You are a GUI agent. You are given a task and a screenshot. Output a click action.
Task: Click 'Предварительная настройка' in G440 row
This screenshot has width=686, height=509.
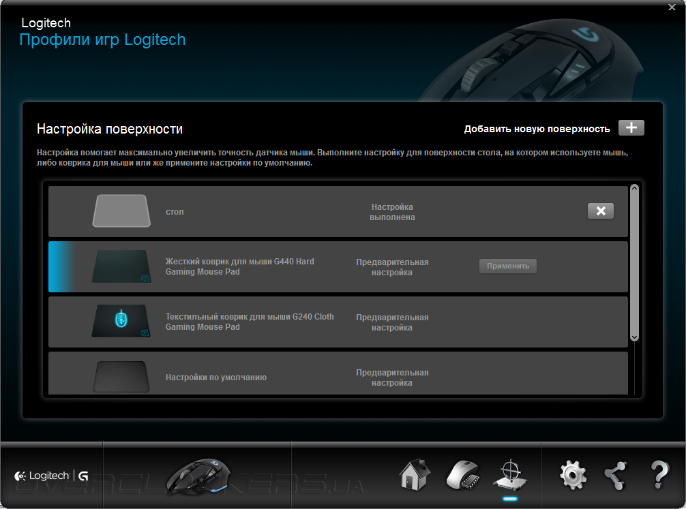pyautogui.click(x=392, y=267)
